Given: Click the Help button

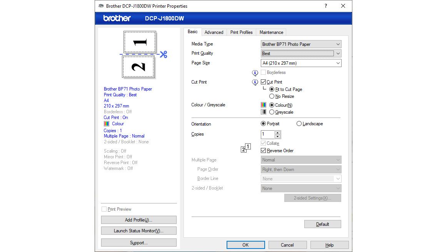Looking at the screenshot, I should tap(329, 245).
